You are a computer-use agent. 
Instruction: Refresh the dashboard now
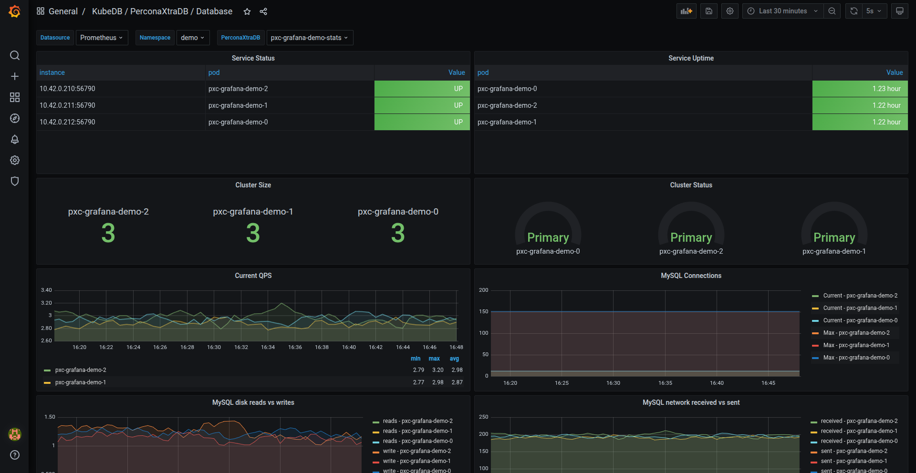coord(854,11)
